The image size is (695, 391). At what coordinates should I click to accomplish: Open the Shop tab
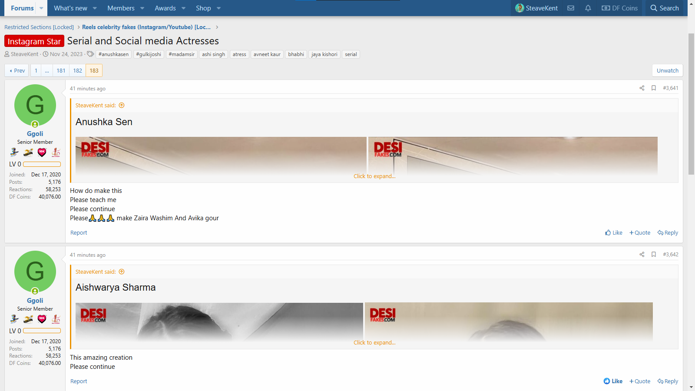pyautogui.click(x=203, y=8)
